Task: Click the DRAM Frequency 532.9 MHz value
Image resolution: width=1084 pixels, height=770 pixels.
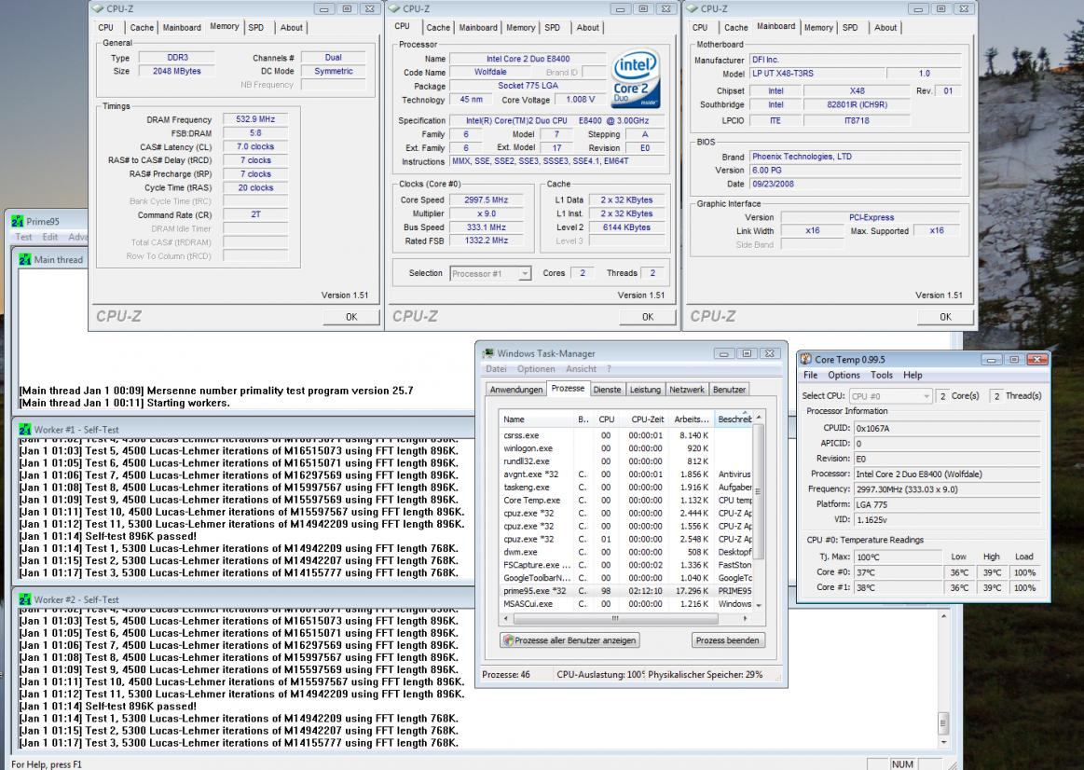Action: pos(255,119)
